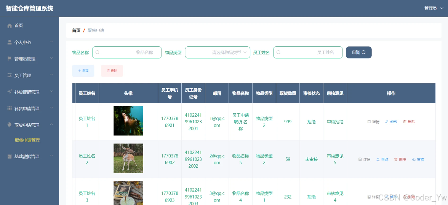Click the 审核拒绝 opinion cell

pos(335,122)
